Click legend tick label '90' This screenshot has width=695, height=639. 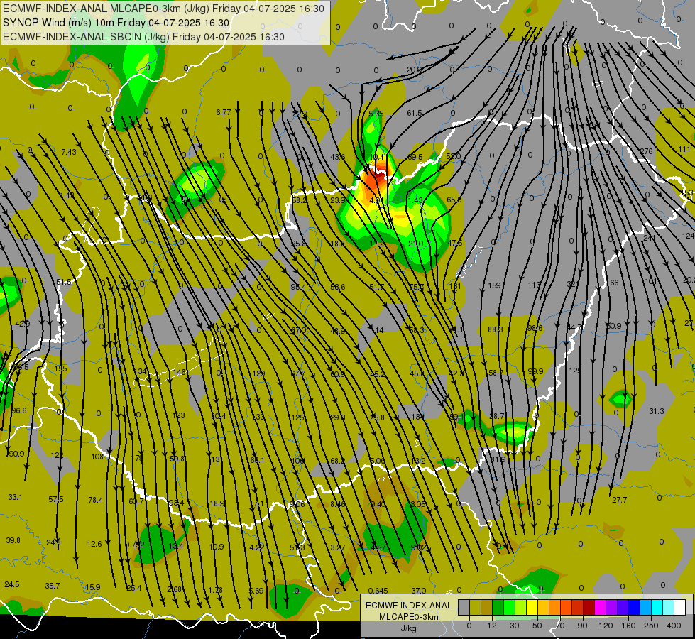point(582,626)
